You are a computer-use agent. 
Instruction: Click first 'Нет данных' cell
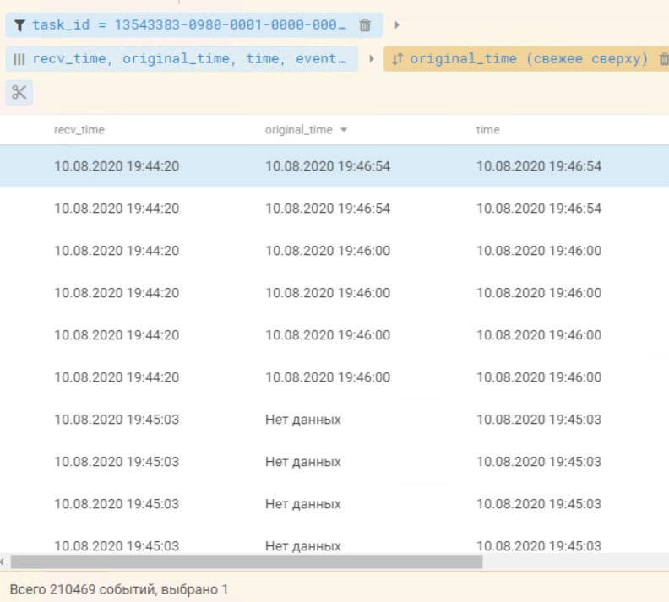[x=303, y=420]
